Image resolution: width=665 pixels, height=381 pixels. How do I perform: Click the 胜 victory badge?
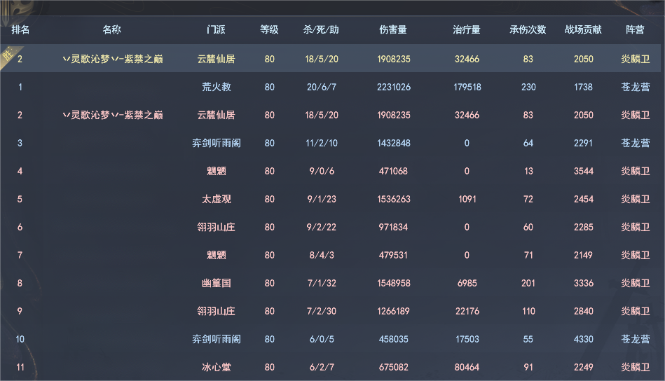8,55
